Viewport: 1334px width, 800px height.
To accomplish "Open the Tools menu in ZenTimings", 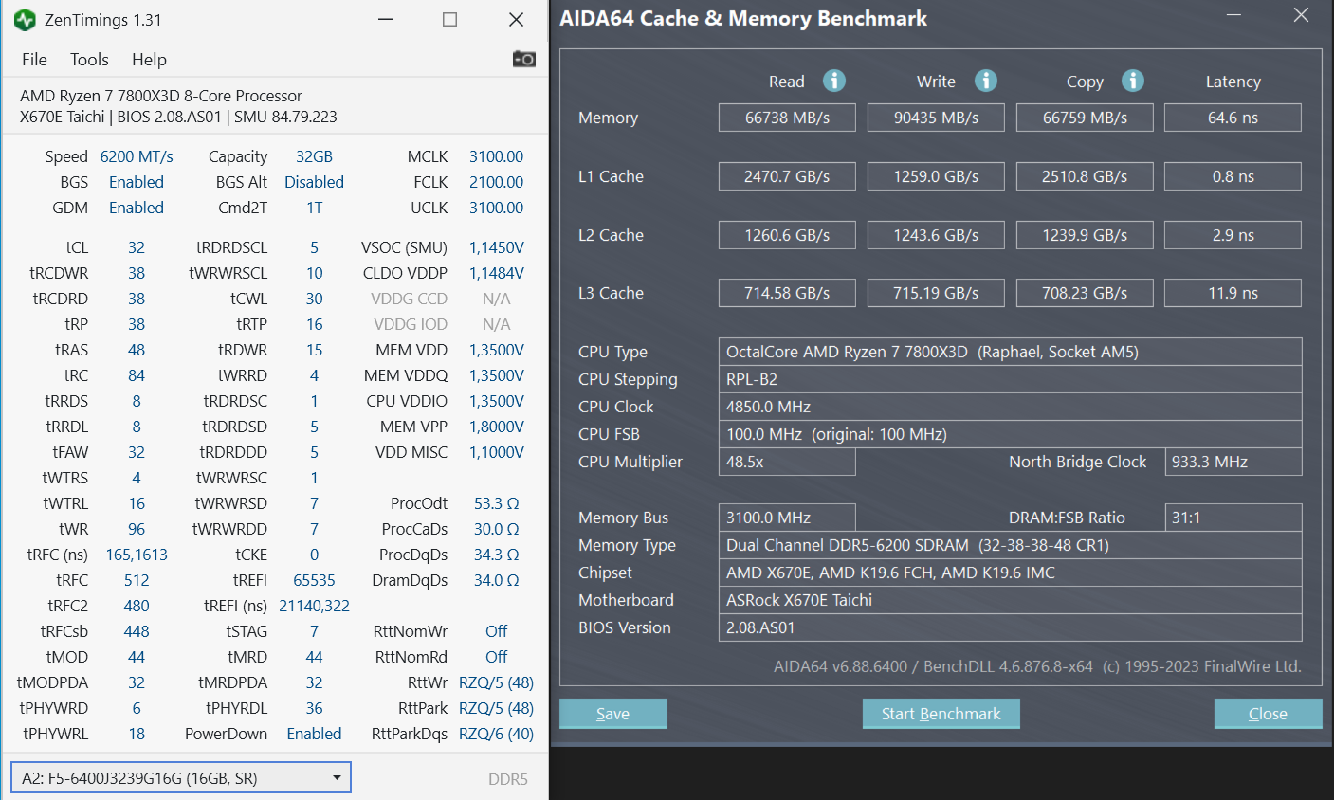I will point(89,59).
